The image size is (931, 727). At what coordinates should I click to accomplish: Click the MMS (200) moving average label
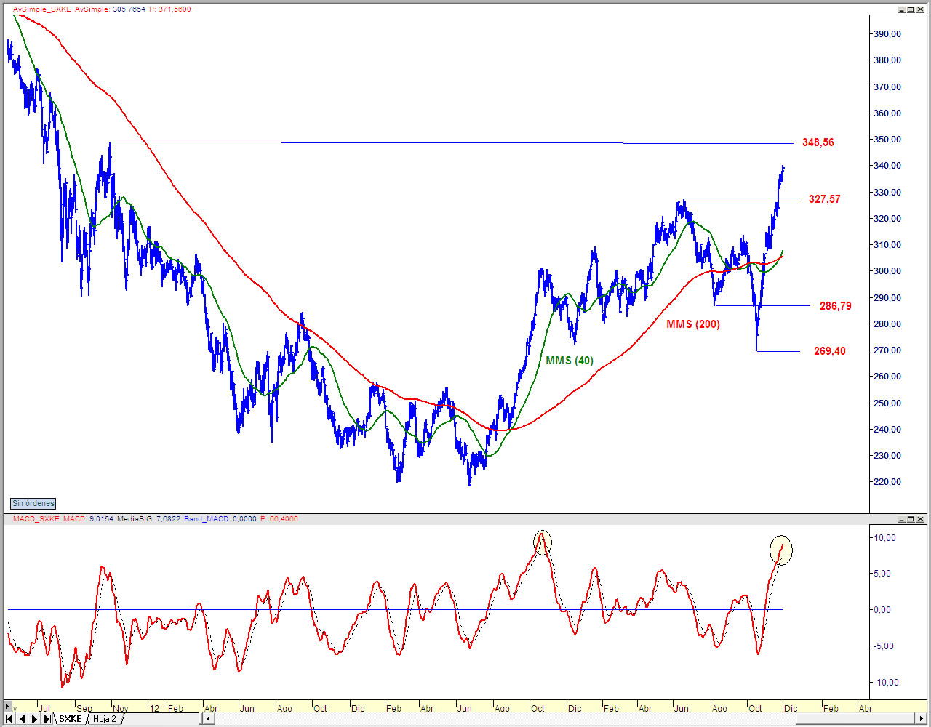coord(693,324)
